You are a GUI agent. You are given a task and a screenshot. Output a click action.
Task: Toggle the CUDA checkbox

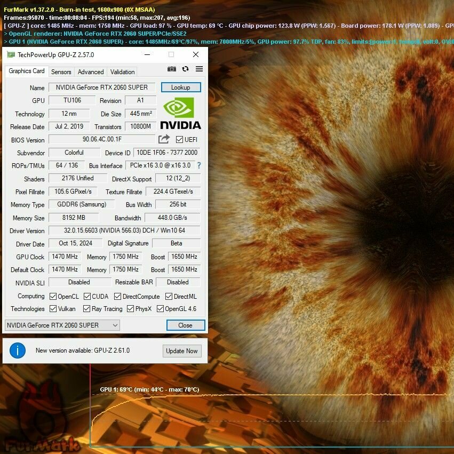87,297
